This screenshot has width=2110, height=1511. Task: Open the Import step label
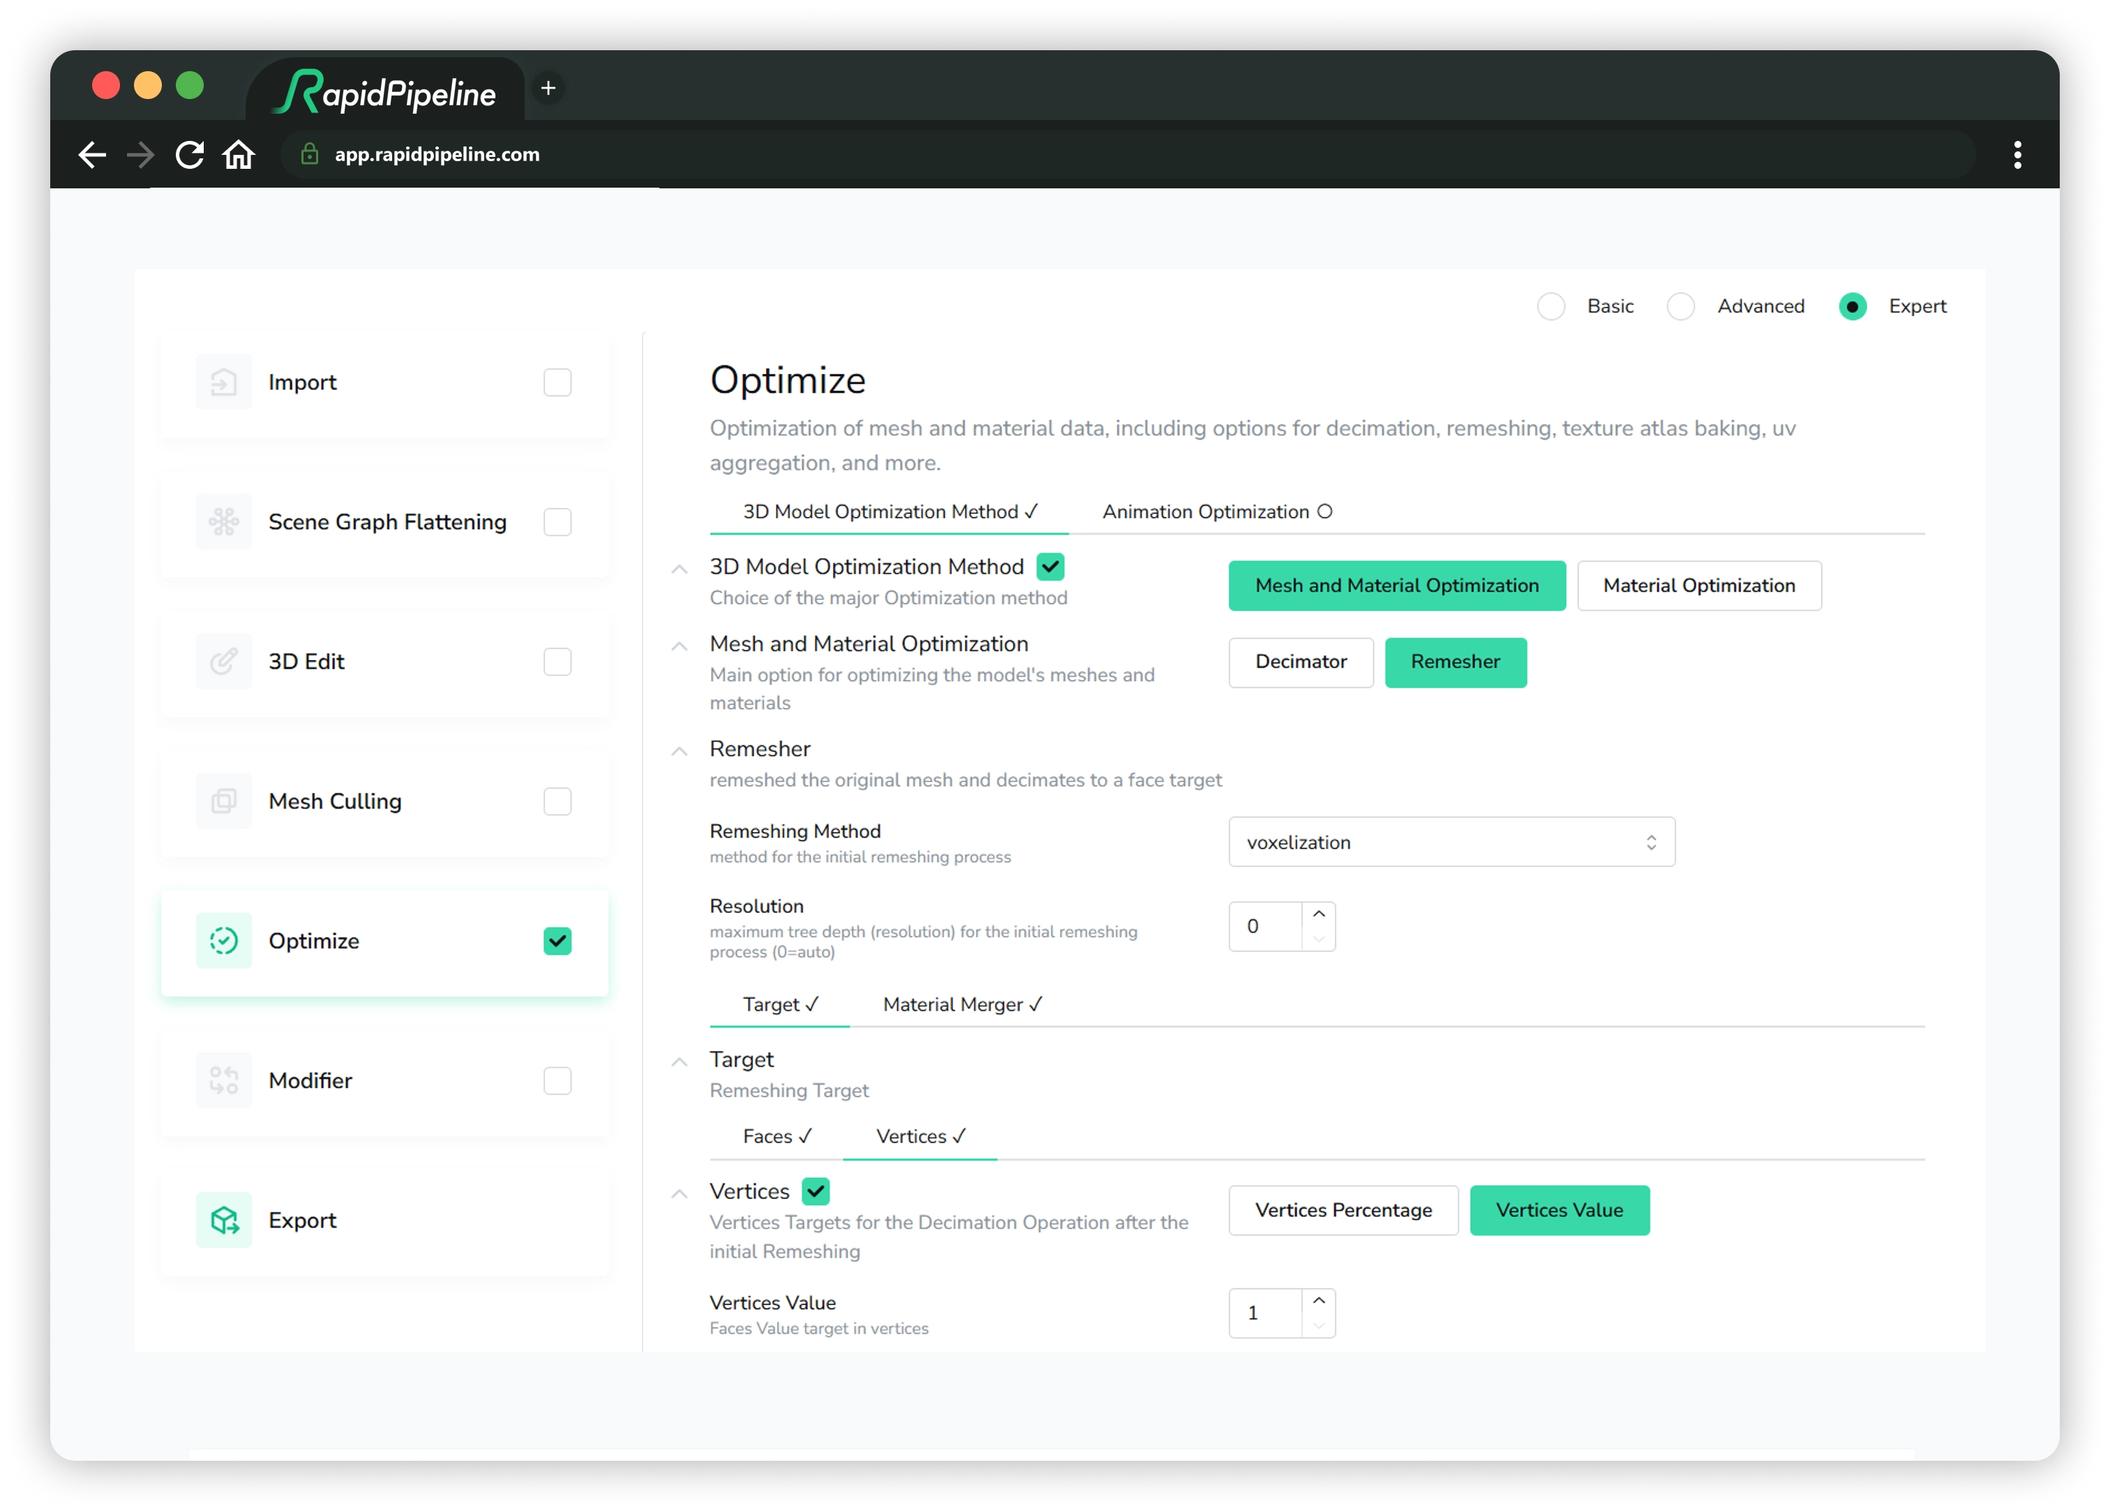point(302,382)
